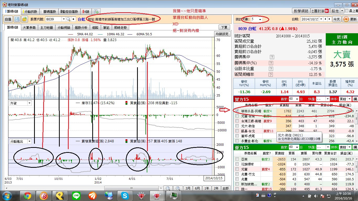
Task: Open the 分點進出 indicator dropdown
Action: (29, 141)
